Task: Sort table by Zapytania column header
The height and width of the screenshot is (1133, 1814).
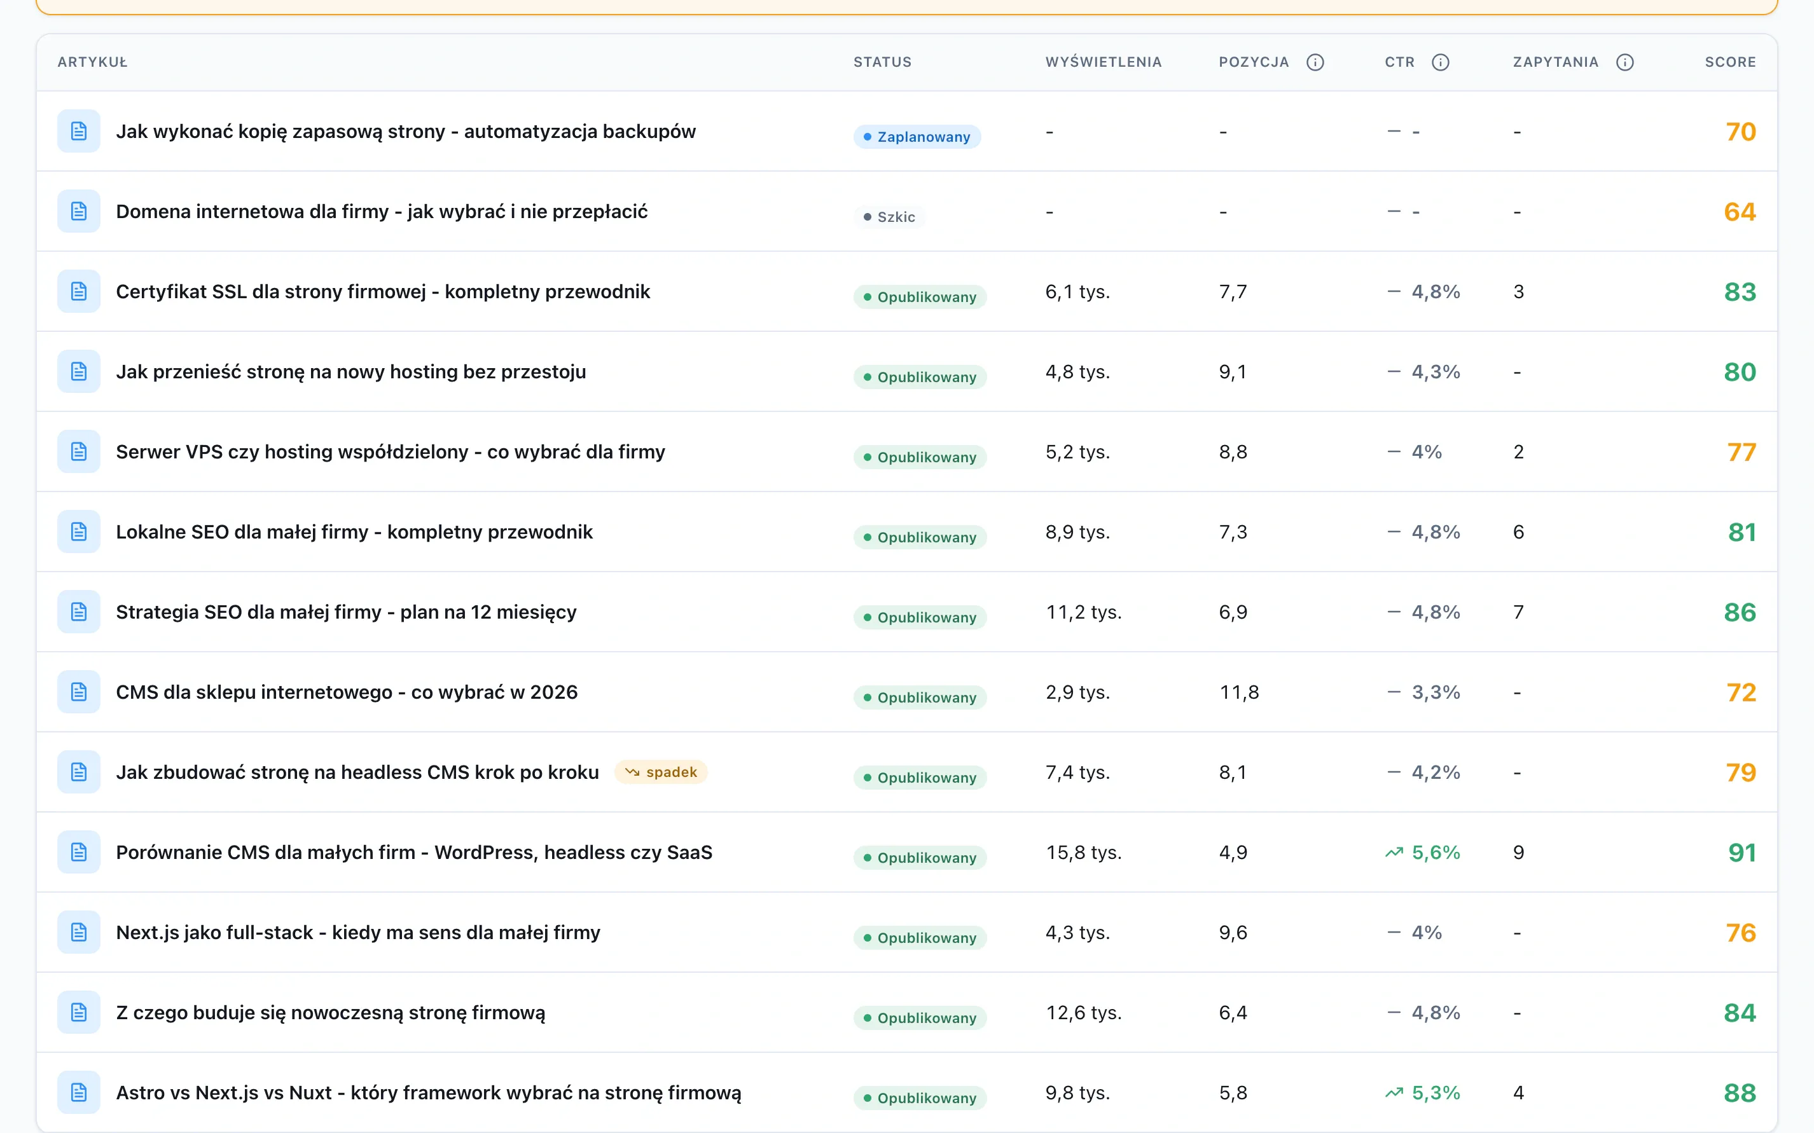Action: click(1555, 62)
